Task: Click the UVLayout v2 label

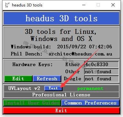Action: 24,88
